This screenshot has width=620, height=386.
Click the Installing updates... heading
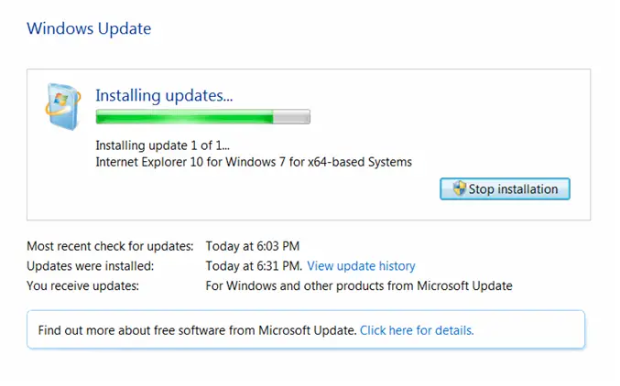164,96
